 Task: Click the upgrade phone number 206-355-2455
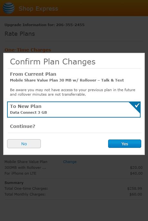click(70, 25)
